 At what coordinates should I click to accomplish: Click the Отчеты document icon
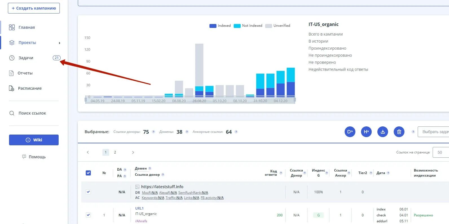[11, 73]
